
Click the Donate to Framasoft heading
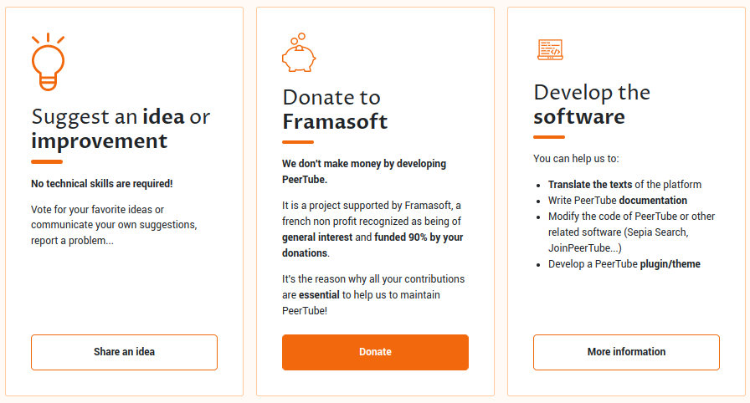335,110
